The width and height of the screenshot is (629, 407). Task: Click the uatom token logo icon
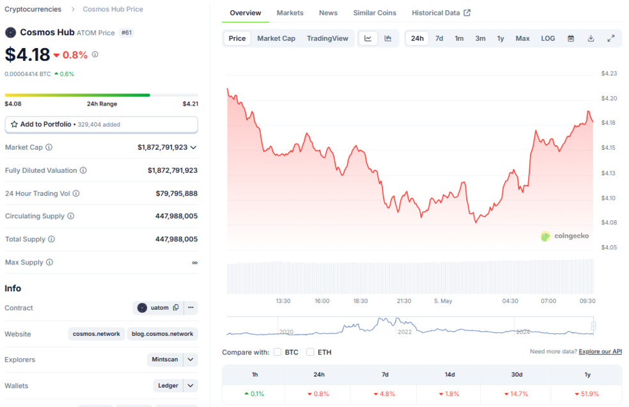142,308
